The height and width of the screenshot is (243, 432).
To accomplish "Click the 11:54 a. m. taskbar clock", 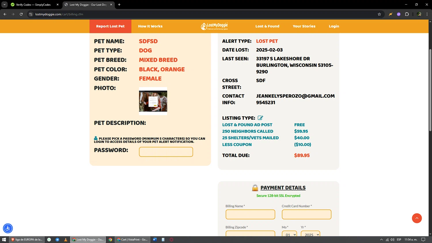I will [x=411, y=240].
